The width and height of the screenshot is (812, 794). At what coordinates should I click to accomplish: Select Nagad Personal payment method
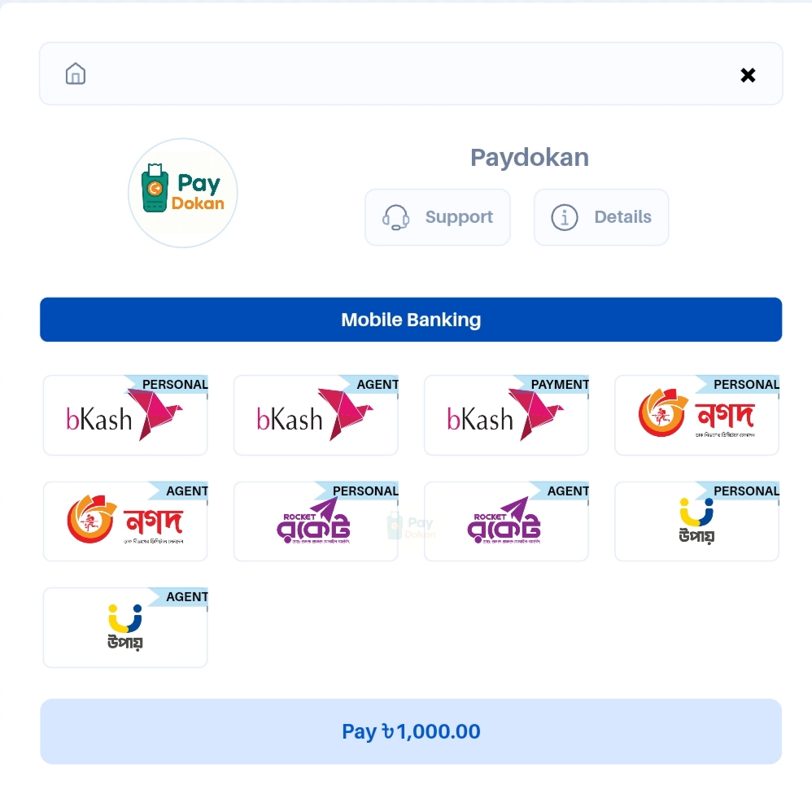696,416
